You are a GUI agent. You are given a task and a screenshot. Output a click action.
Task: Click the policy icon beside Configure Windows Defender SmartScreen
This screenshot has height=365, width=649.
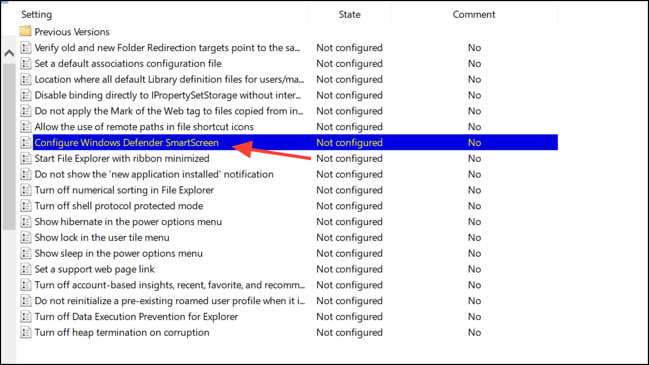pyautogui.click(x=26, y=143)
